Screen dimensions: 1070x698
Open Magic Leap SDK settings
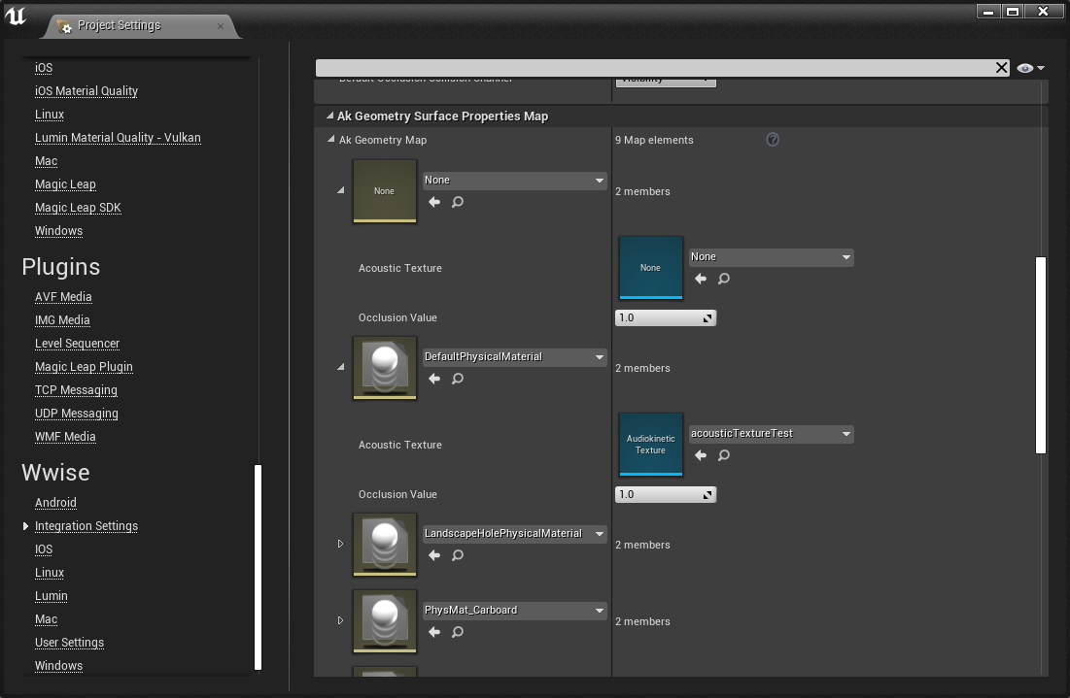(78, 207)
